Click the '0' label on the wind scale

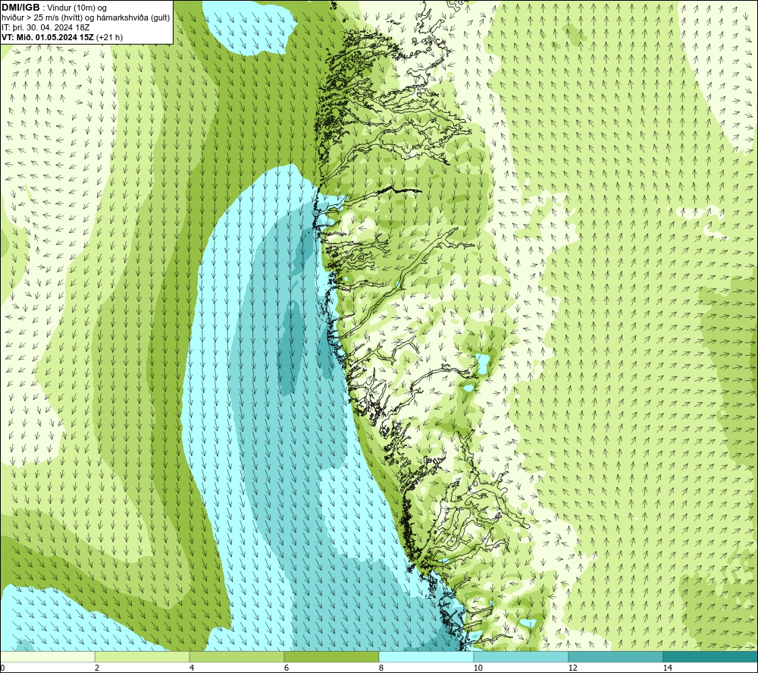click(x=2, y=668)
